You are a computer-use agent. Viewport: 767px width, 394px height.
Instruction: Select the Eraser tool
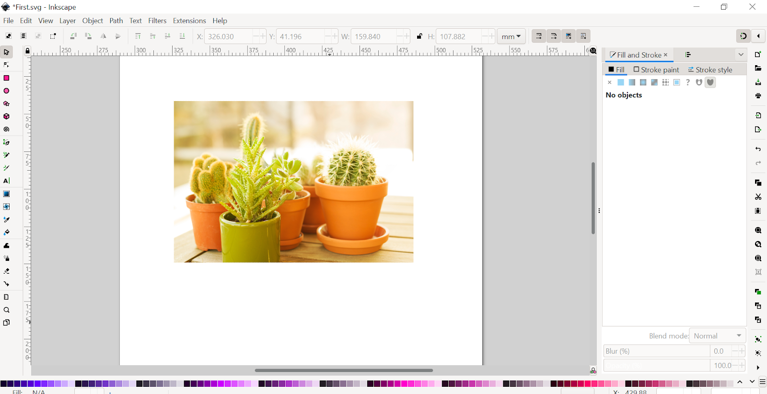point(7,271)
